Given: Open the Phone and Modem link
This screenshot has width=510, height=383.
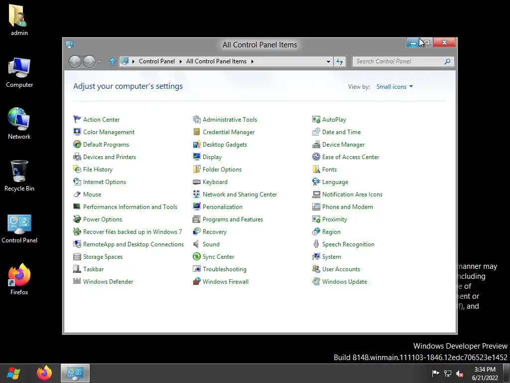Looking at the screenshot, I should [347, 207].
